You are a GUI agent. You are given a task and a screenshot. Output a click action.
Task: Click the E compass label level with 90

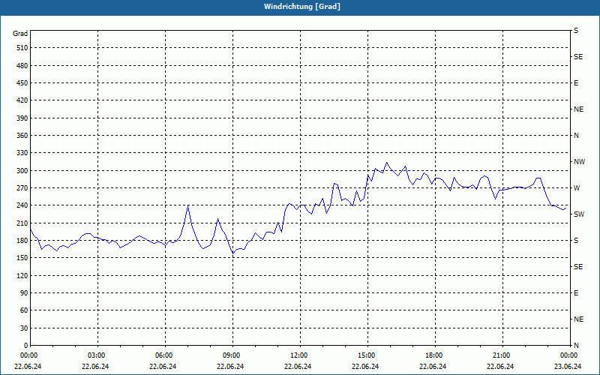pyautogui.click(x=576, y=293)
